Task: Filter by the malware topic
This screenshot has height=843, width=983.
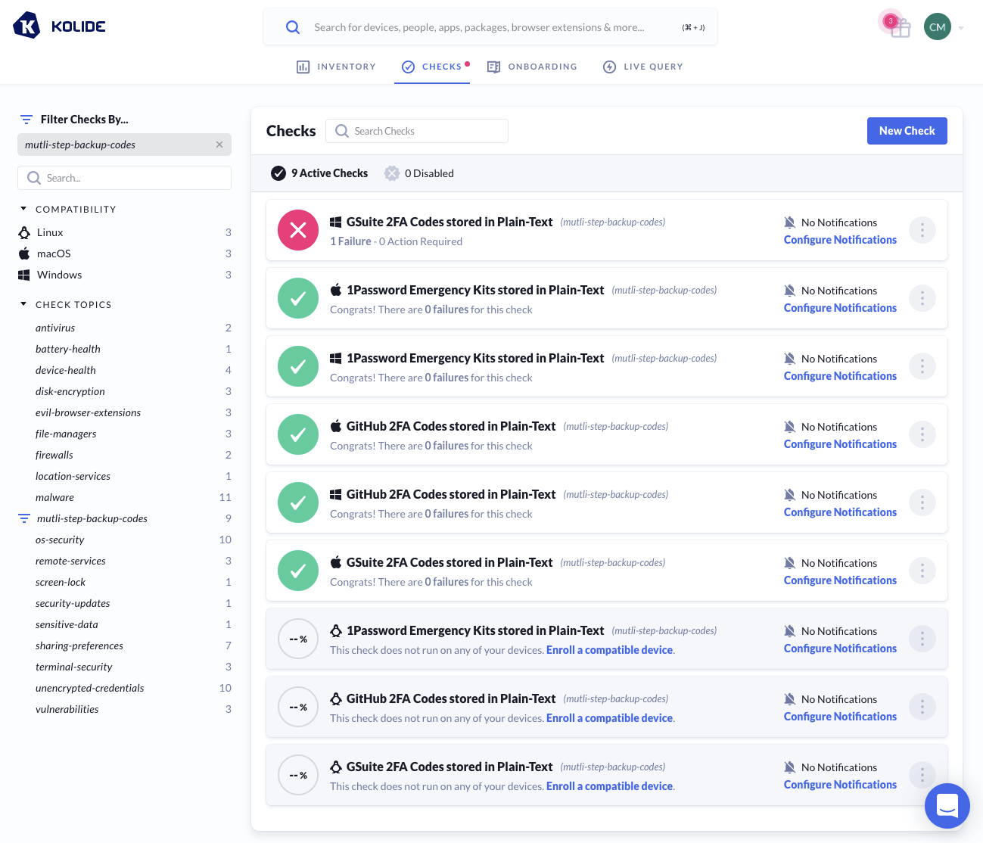Action: [x=54, y=497]
